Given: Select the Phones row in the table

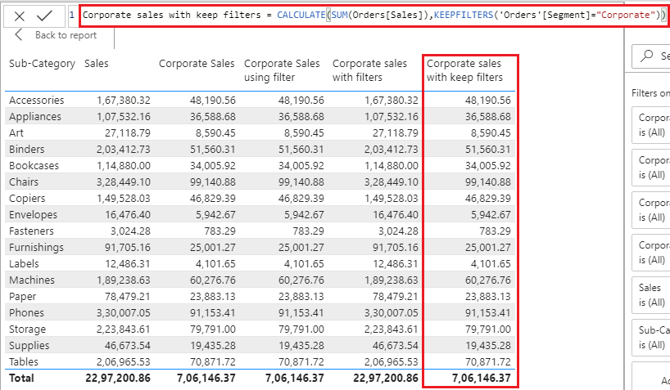Looking at the screenshot, I should (x=26, y=312).
